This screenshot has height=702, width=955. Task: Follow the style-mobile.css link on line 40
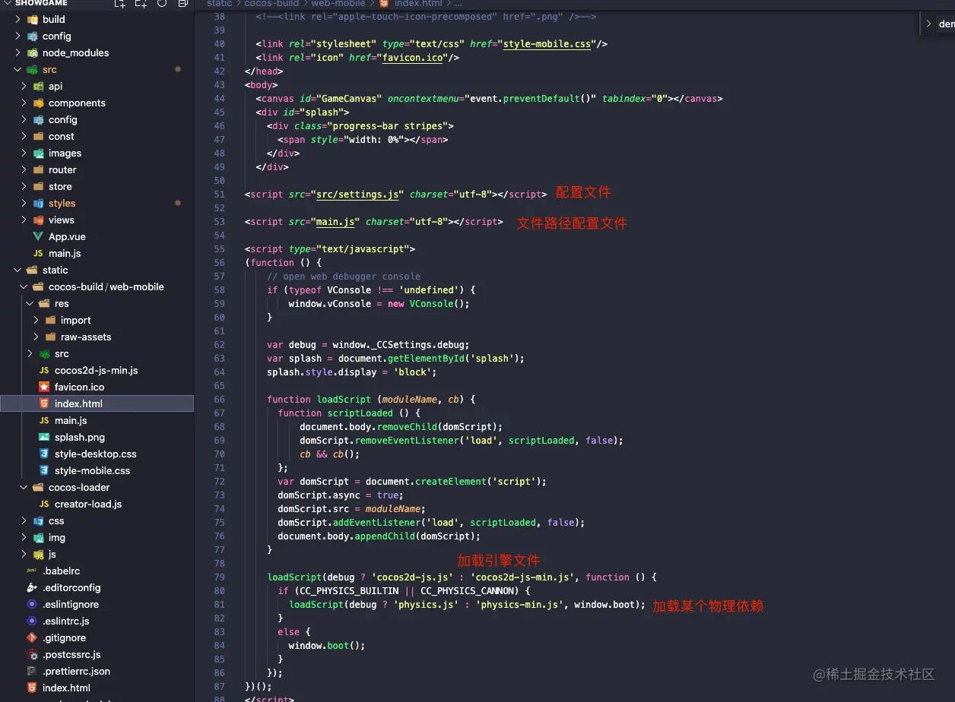[547, 43]
